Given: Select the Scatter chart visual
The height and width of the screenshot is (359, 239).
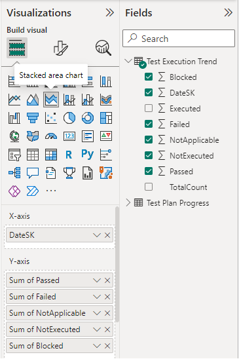Looking at the screenshot, I should click(x=51, y=118).
